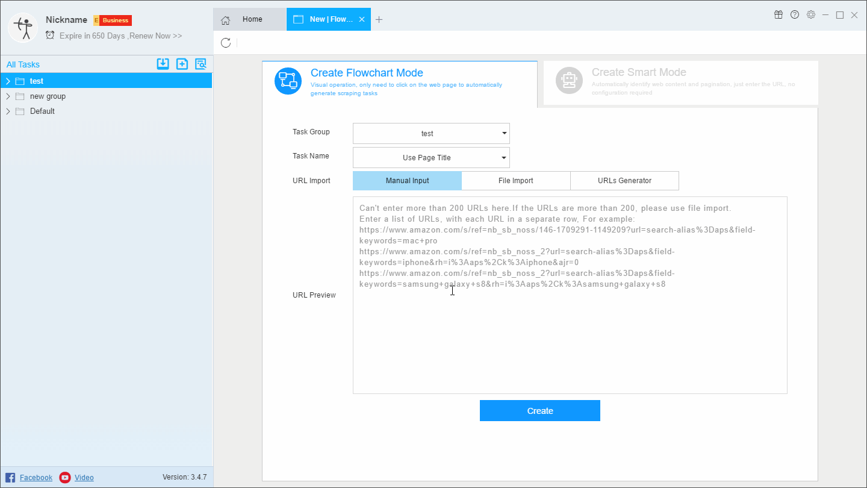Open the Task Group dropdown
Image resolution: width=867 pixels, height=488 pixels.
coord(431,134)
